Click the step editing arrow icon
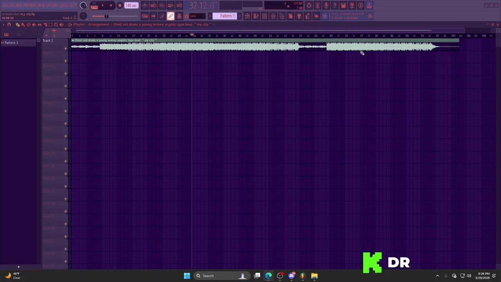Image resolution: width=501 pixels, height=282 pixels. [153, 16]
